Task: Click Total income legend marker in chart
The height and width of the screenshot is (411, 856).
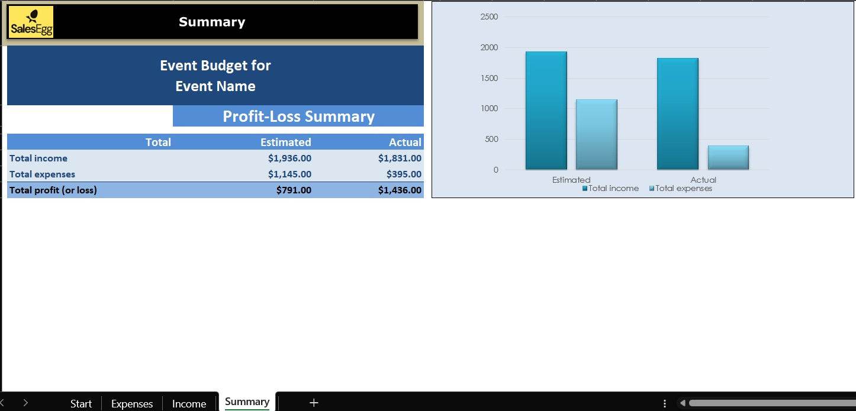Action: point(585,189)
